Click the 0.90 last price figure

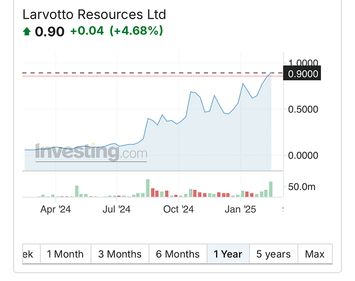click(x=50, y=31)
